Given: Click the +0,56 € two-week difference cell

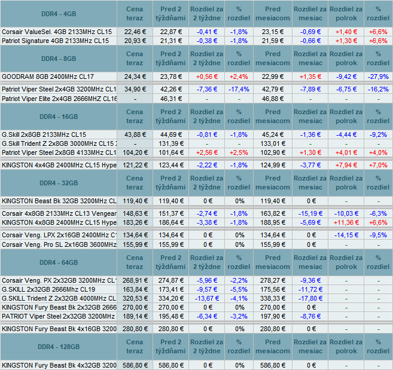Looking at the screenshot, I should (x=207, y=77).
